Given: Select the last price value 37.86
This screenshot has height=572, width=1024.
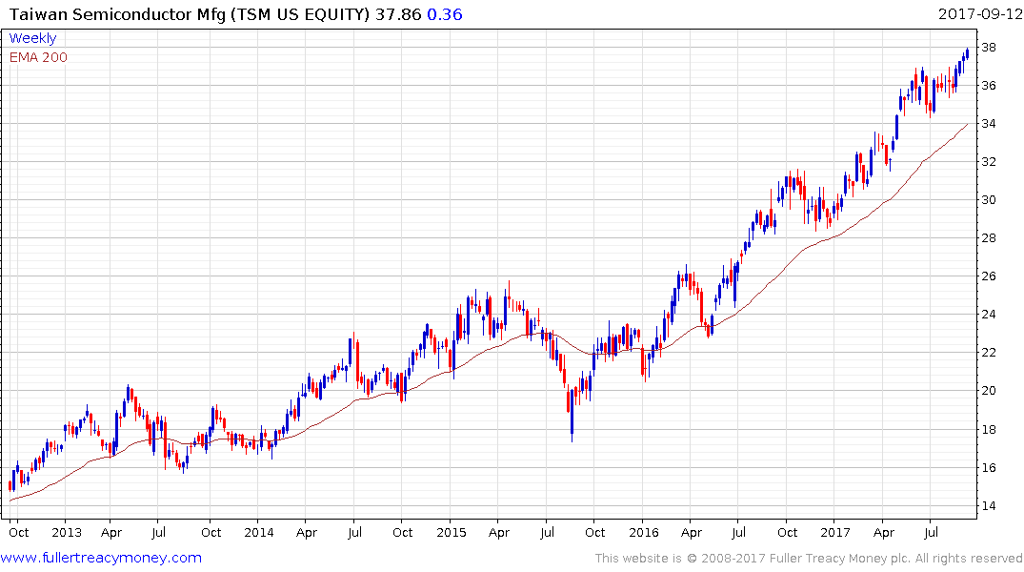Looking at the screenshot, I should (x=398, y=14).
